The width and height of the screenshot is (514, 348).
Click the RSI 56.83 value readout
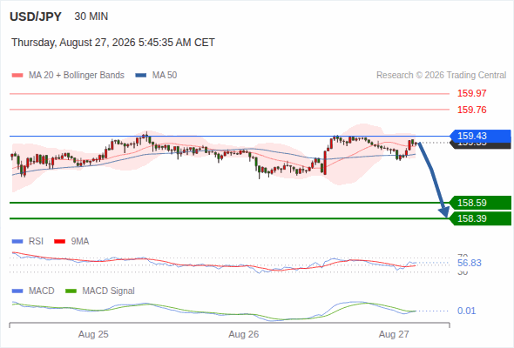click(470, 263)
